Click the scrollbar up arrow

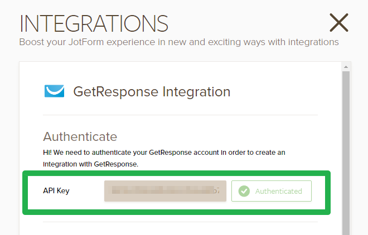pyautogui.click(x=346, y=67)
